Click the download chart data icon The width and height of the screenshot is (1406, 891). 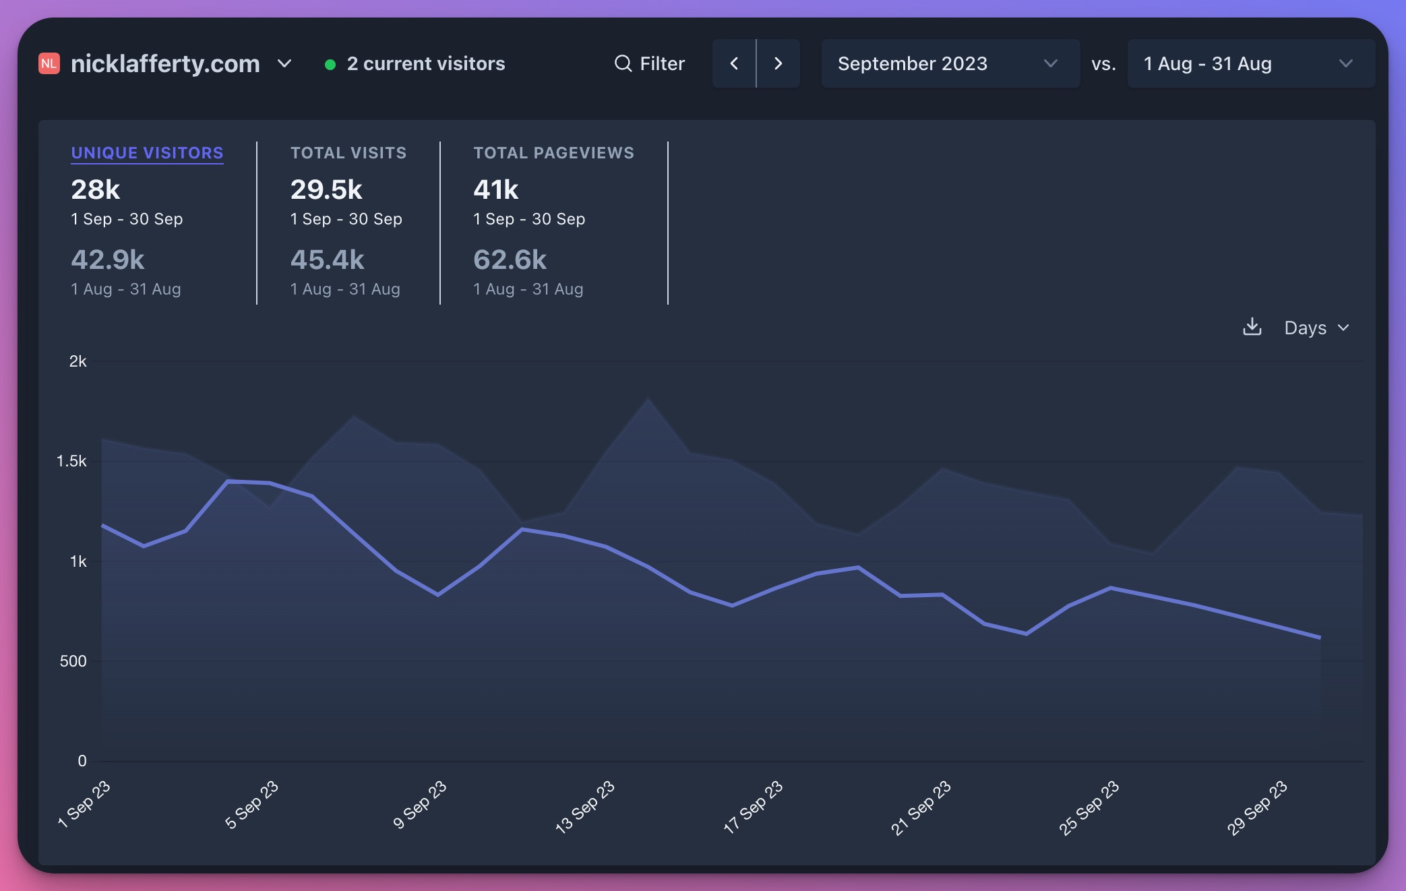tap(1252, 327)
